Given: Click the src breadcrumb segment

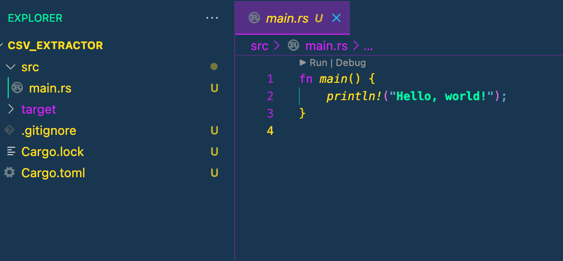Looking at the screenshot, I should click(259, 46).
